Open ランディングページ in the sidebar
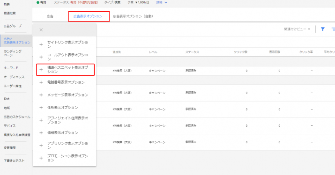This screenshot has width=335, height=175. tap(12, 53)
